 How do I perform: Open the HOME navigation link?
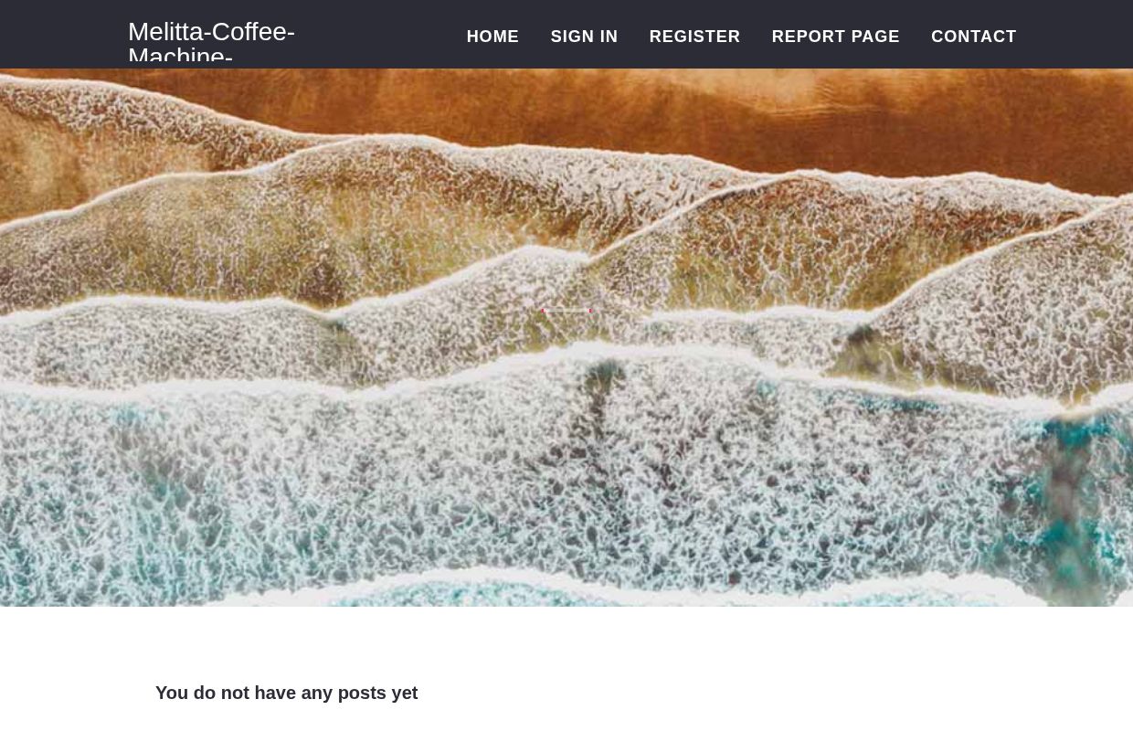pyautogui.click(x=492, y=37)
